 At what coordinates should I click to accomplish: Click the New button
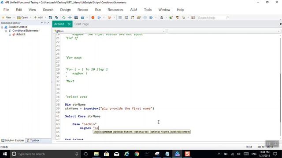pyautogui.click(x=7, y=18)
